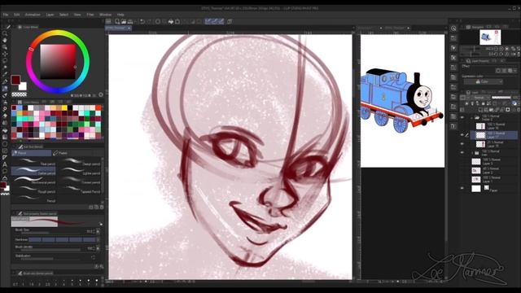521x293 pixels.
Task: Expand the hair layer folder
Action: 472,153
